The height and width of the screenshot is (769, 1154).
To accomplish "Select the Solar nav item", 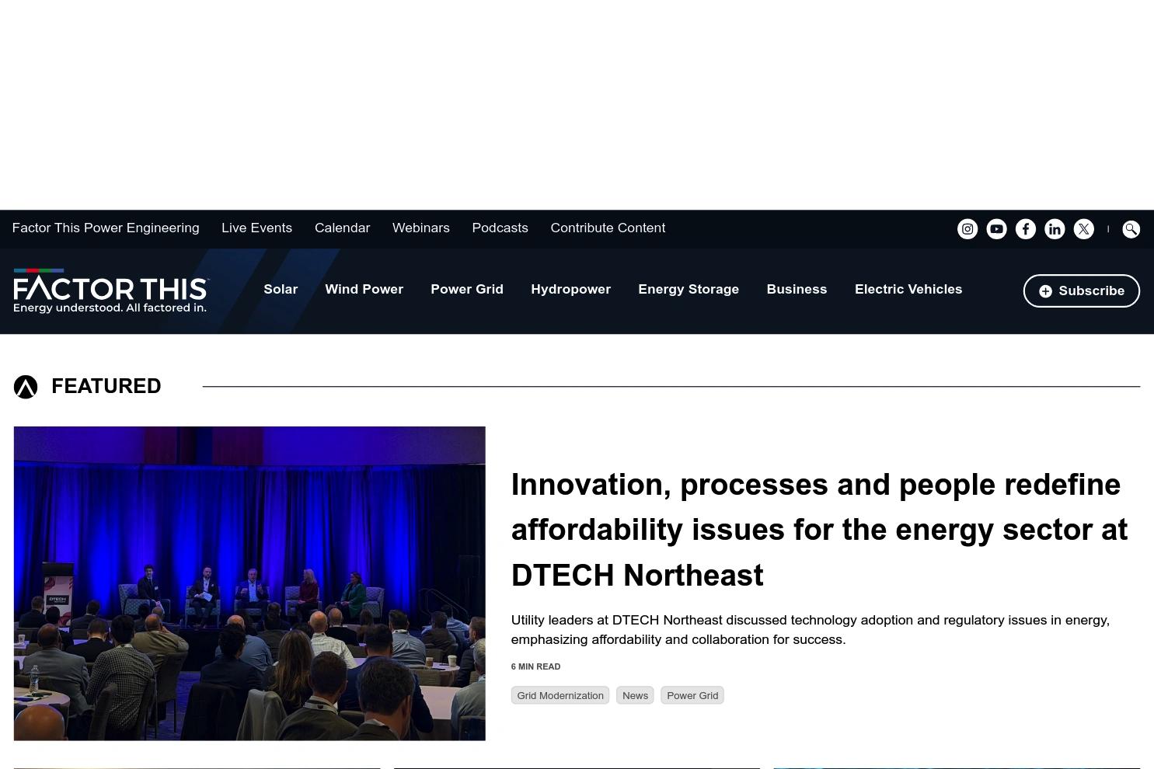I will tap(281, 289).
